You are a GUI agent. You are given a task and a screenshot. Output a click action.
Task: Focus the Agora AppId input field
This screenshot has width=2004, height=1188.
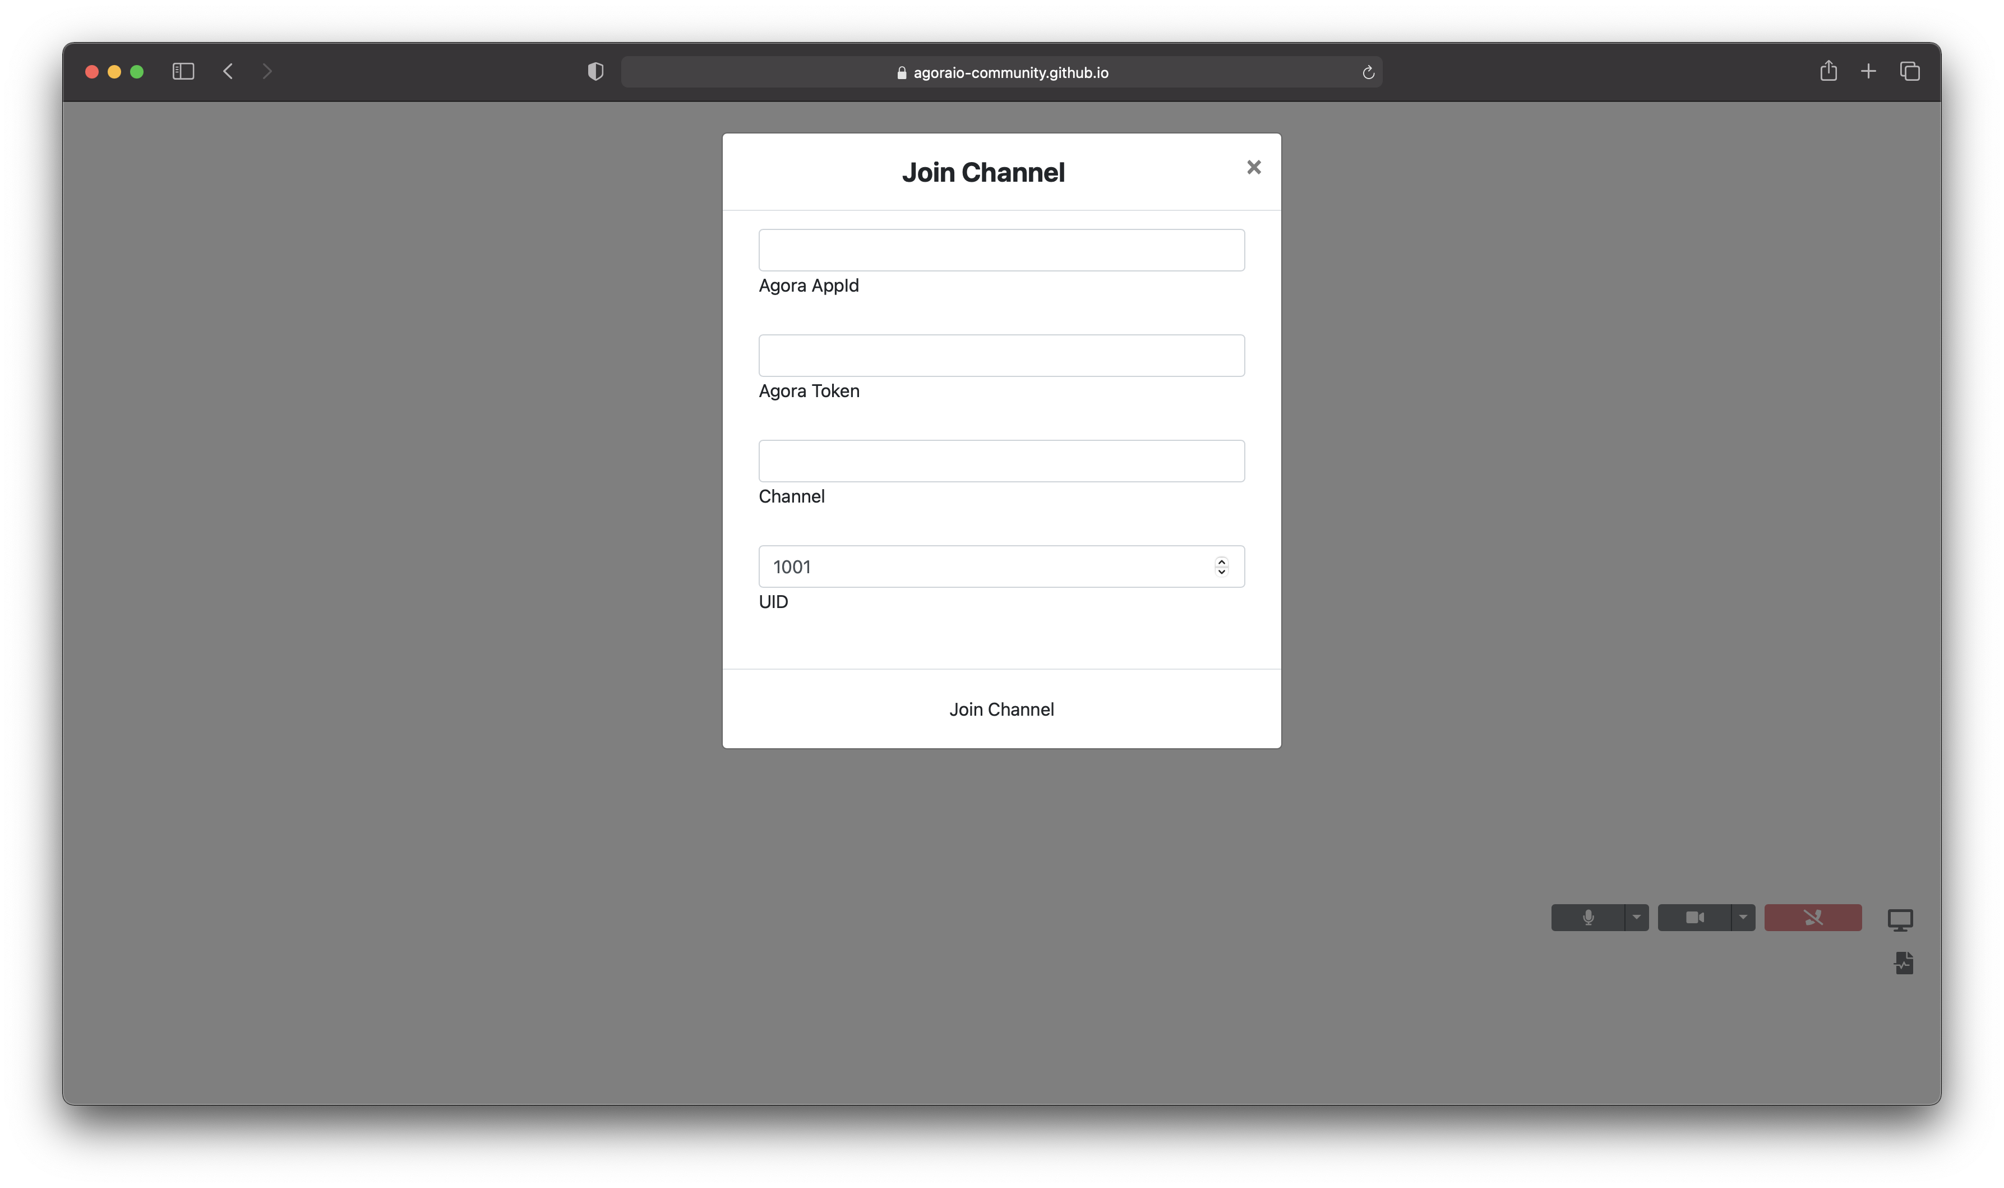point(1001,250)
